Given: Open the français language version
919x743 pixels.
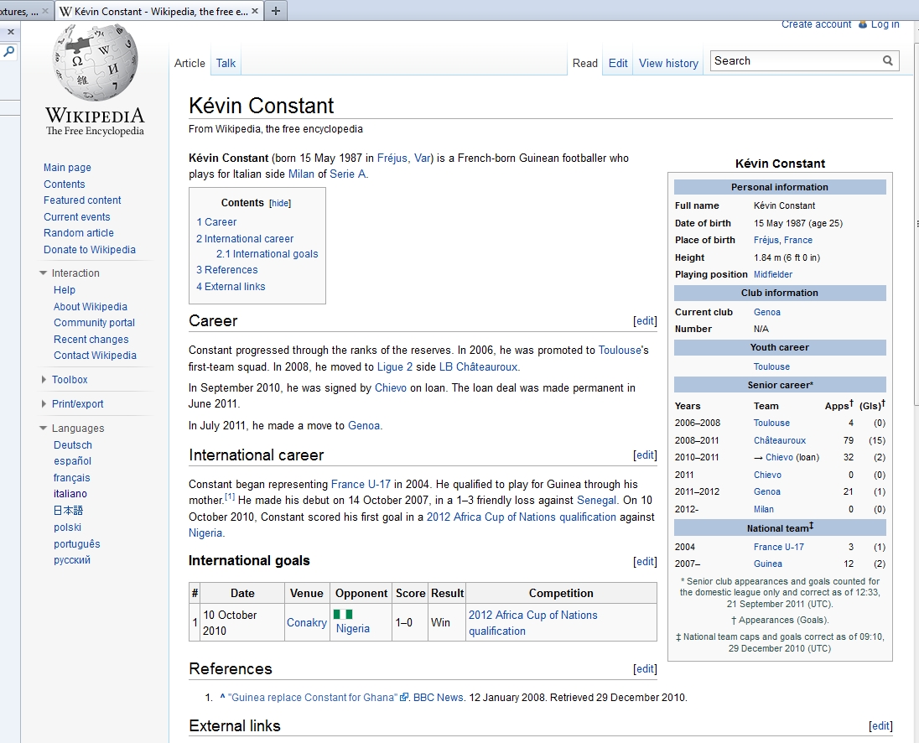Looking at the screenshot, I should [x=71, y=478].
